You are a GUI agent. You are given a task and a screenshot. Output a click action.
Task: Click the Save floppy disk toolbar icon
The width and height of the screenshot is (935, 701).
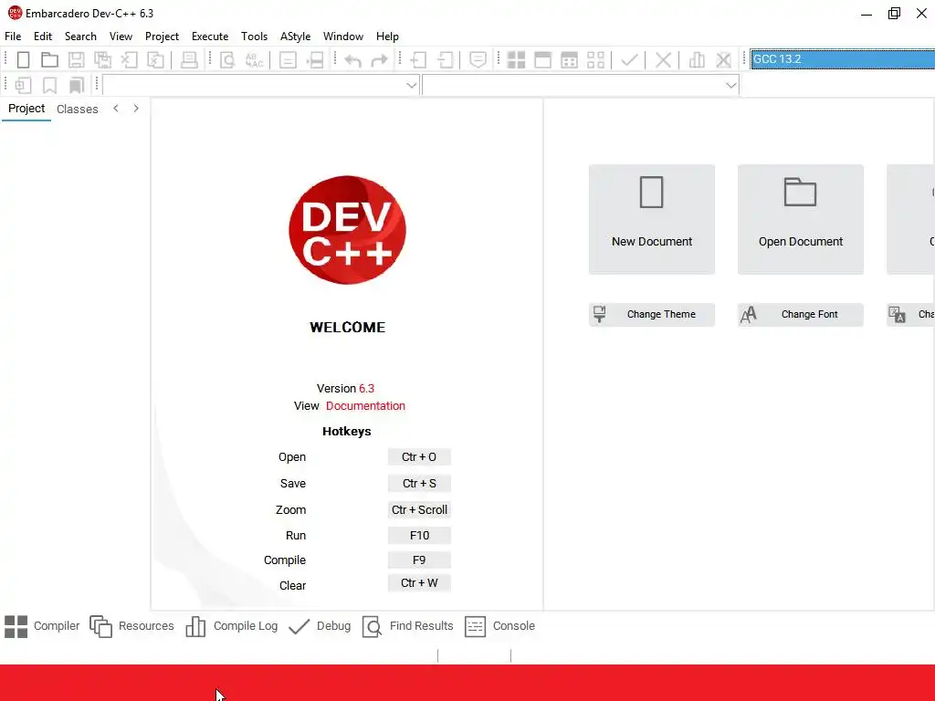tap(77, 59)
